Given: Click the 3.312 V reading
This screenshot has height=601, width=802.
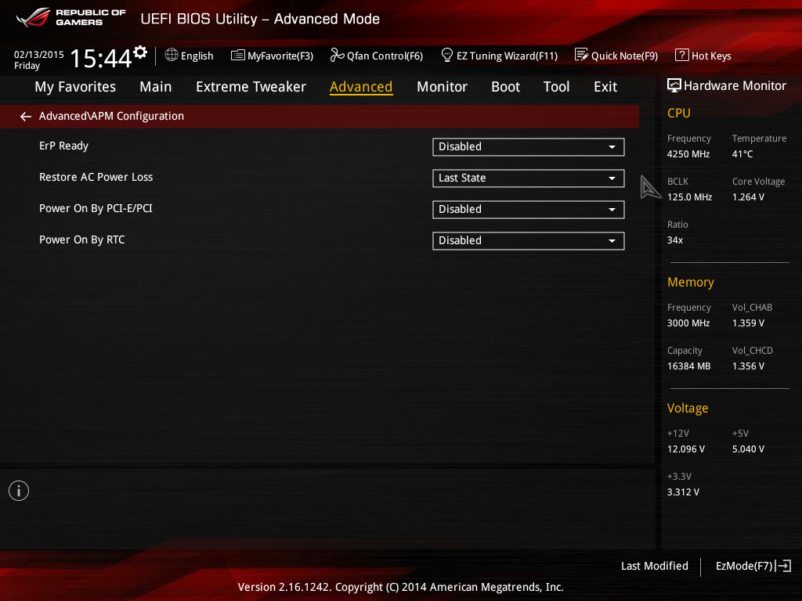Looking at the screenshot, I should [683, 491].
